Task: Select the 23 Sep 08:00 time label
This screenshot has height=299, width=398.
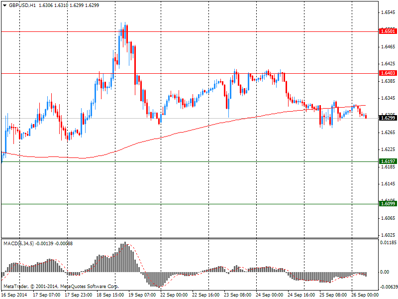Action: pos(238,295)
